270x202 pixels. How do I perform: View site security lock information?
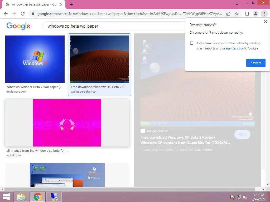(x=33, y=14)
